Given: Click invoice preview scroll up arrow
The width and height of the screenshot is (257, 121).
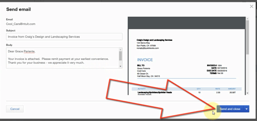Looking at the screenshot, I should coord(247,18).
